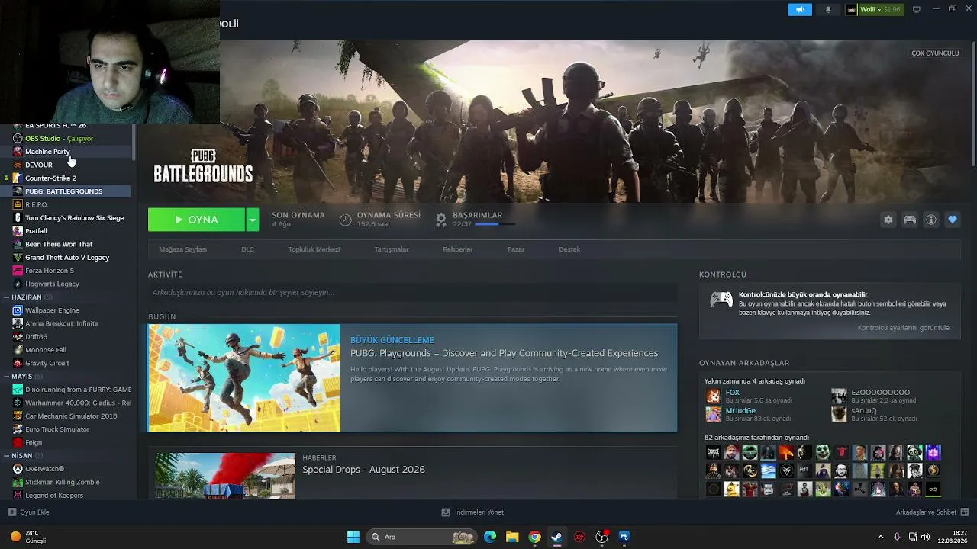Viewport: 977px width, 549px height.
Task: Select Euro Truck Simulator in library
Action: pyautogui.click(x=66, y=429)
